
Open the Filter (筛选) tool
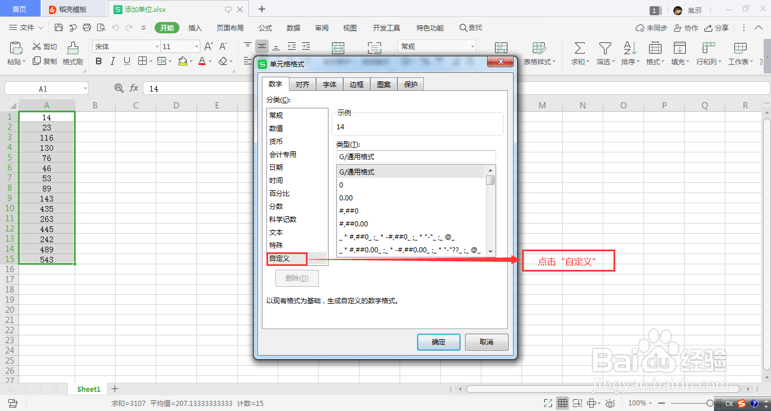point(604,48)
